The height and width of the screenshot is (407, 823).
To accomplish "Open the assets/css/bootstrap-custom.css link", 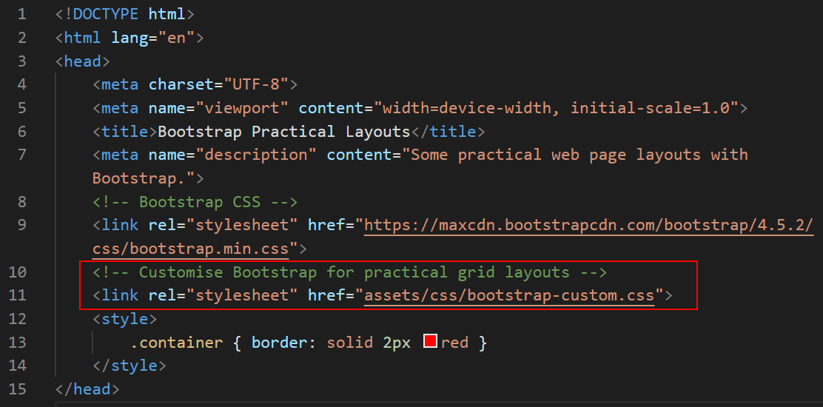I will pos(509,295).
